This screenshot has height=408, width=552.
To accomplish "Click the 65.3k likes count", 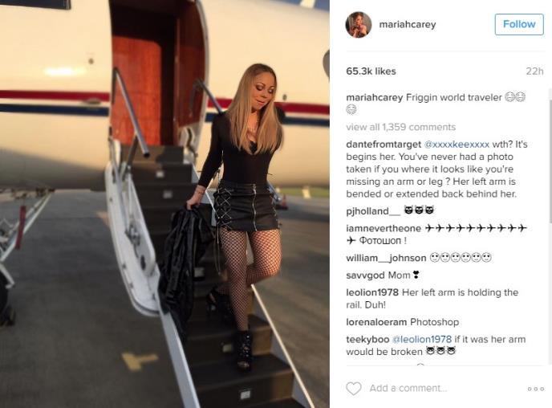I will 371,71.
